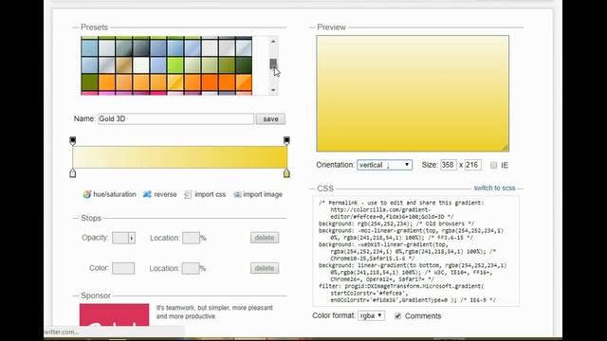Open the hue/saturation adjustment tool
Screen dimensions: 607x341
tap(110, 194)
